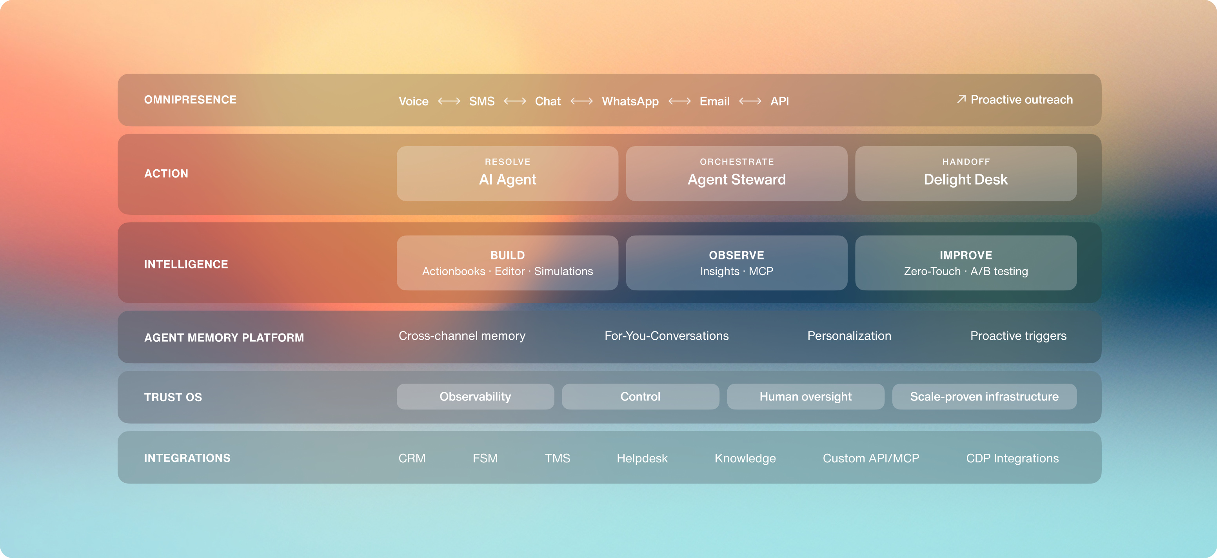This screenshot has height=558, width=1217.
Task: Click the Email channel label
Action: (x=714, y=101)
